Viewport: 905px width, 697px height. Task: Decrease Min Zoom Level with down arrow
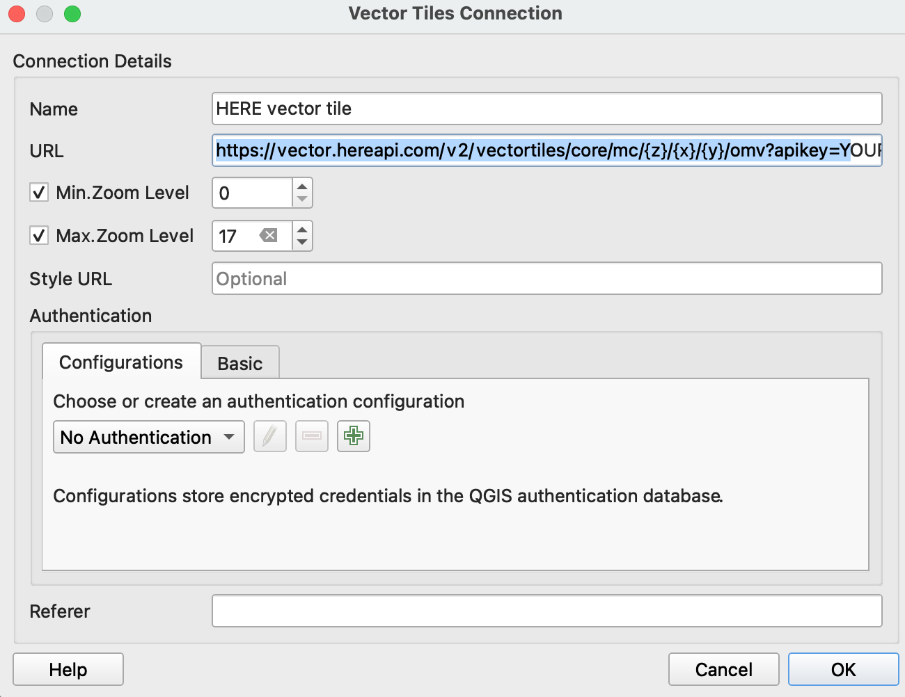(302, 200)
